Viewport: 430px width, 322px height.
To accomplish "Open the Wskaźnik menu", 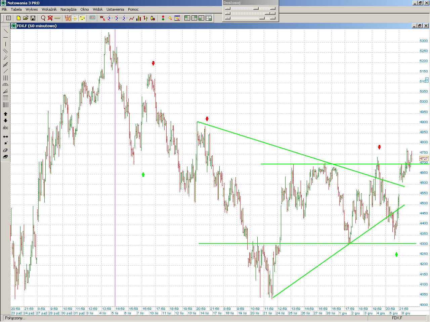I will point(49,9).
